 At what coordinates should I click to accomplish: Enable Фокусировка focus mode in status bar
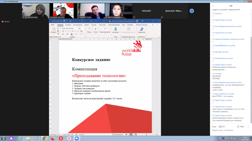[x=117, y=134]
